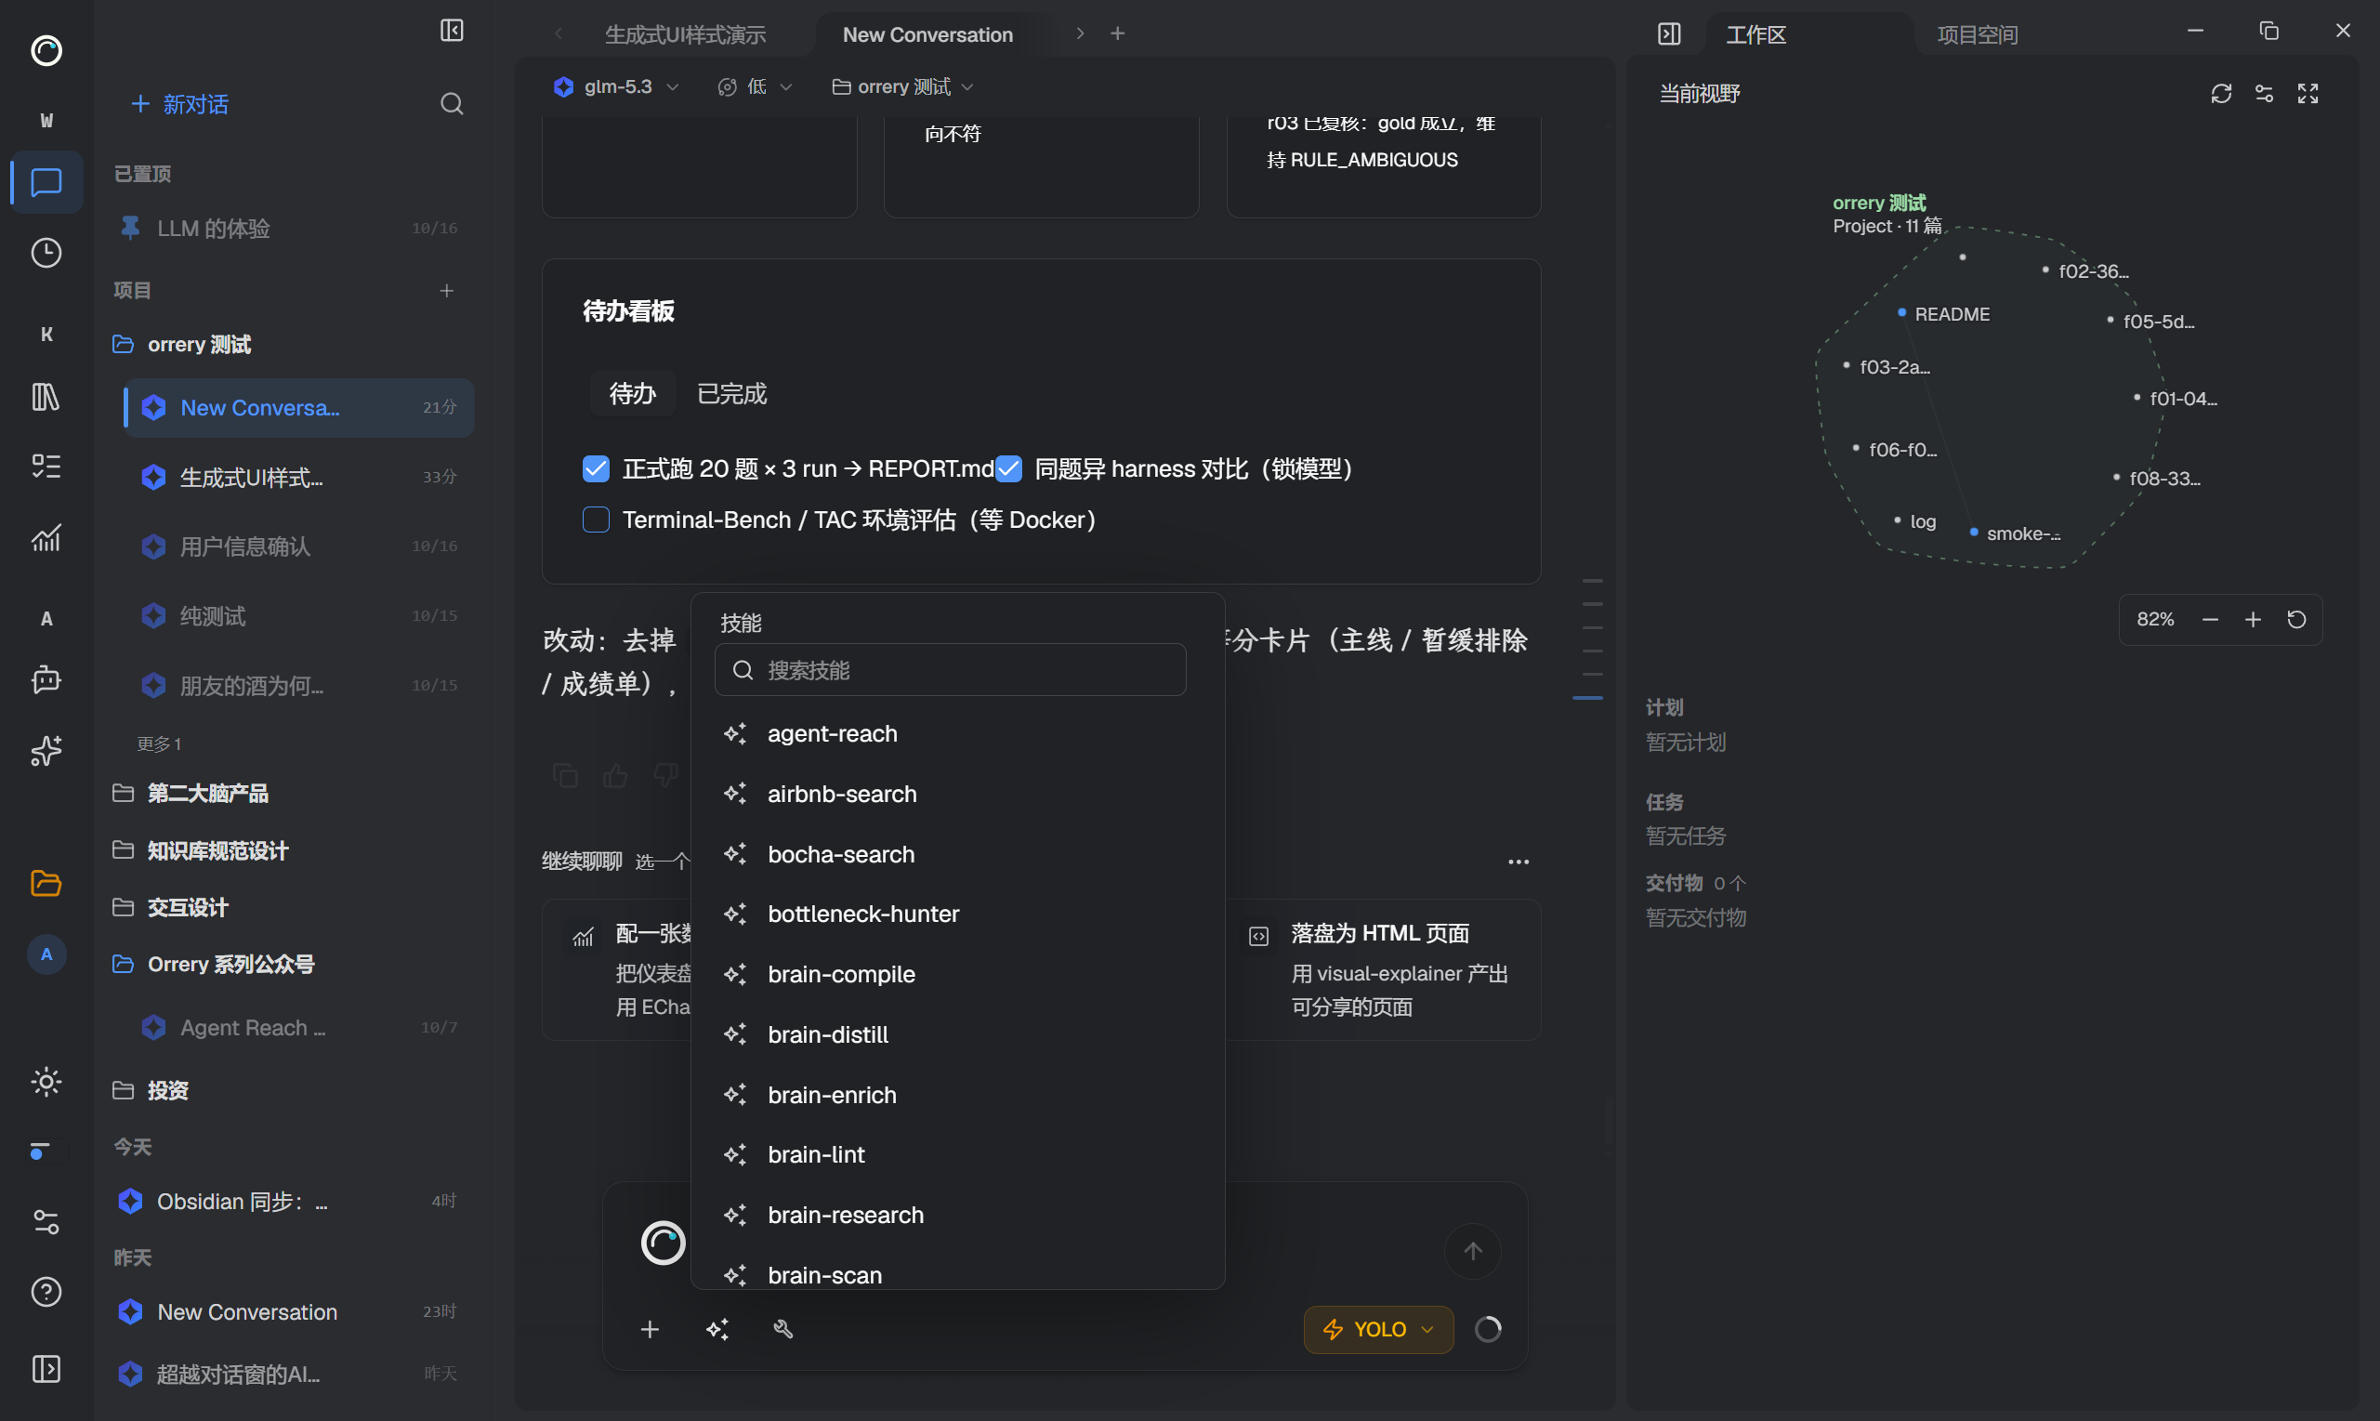This screenshot has width=2380, height=1421.
Task: Open the task checklist icon in the sidebar
Action: point(46,467)
